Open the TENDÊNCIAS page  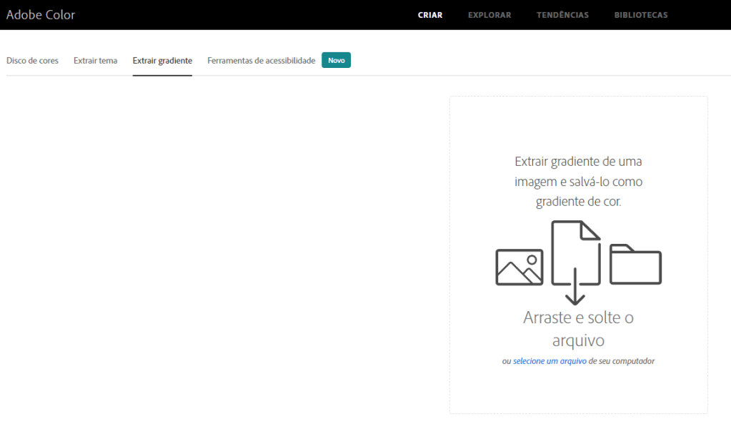[x=562, y=15]
